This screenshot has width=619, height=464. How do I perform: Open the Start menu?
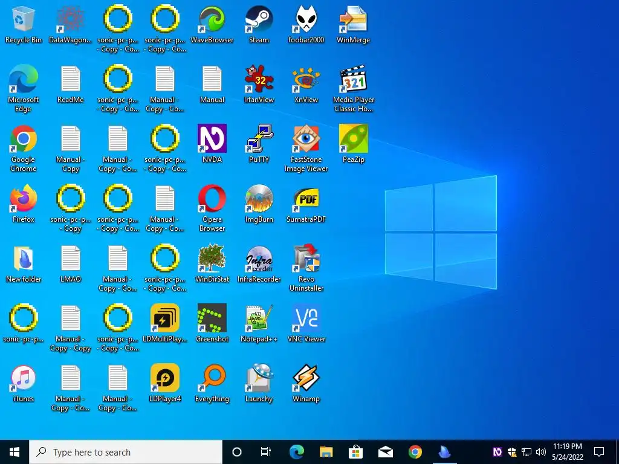coord(15,452)
